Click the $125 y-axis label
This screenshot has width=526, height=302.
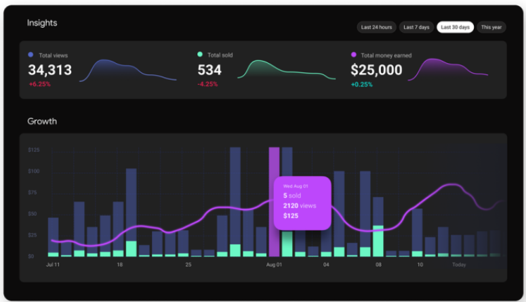33,150
